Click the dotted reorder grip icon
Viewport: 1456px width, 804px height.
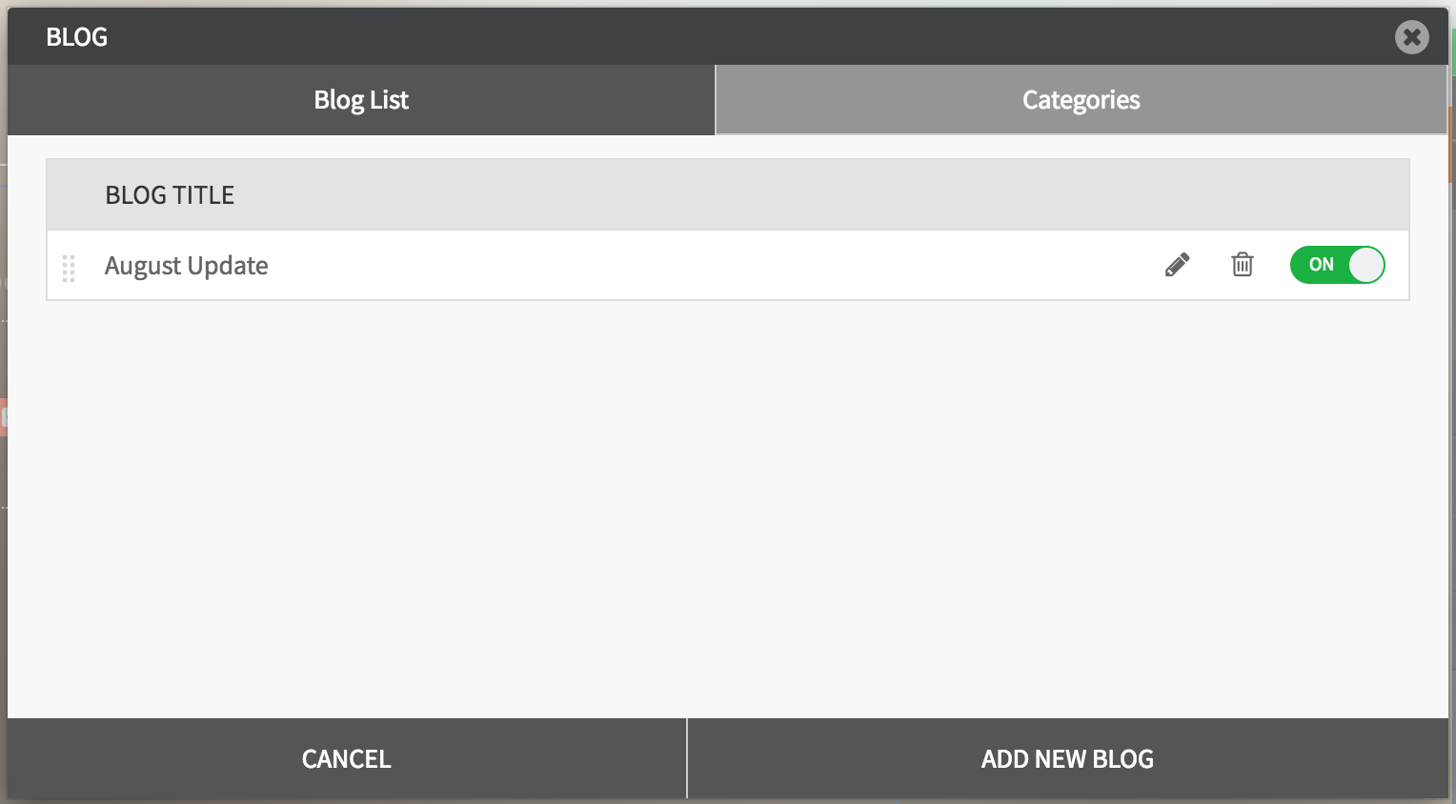(69, 269)
